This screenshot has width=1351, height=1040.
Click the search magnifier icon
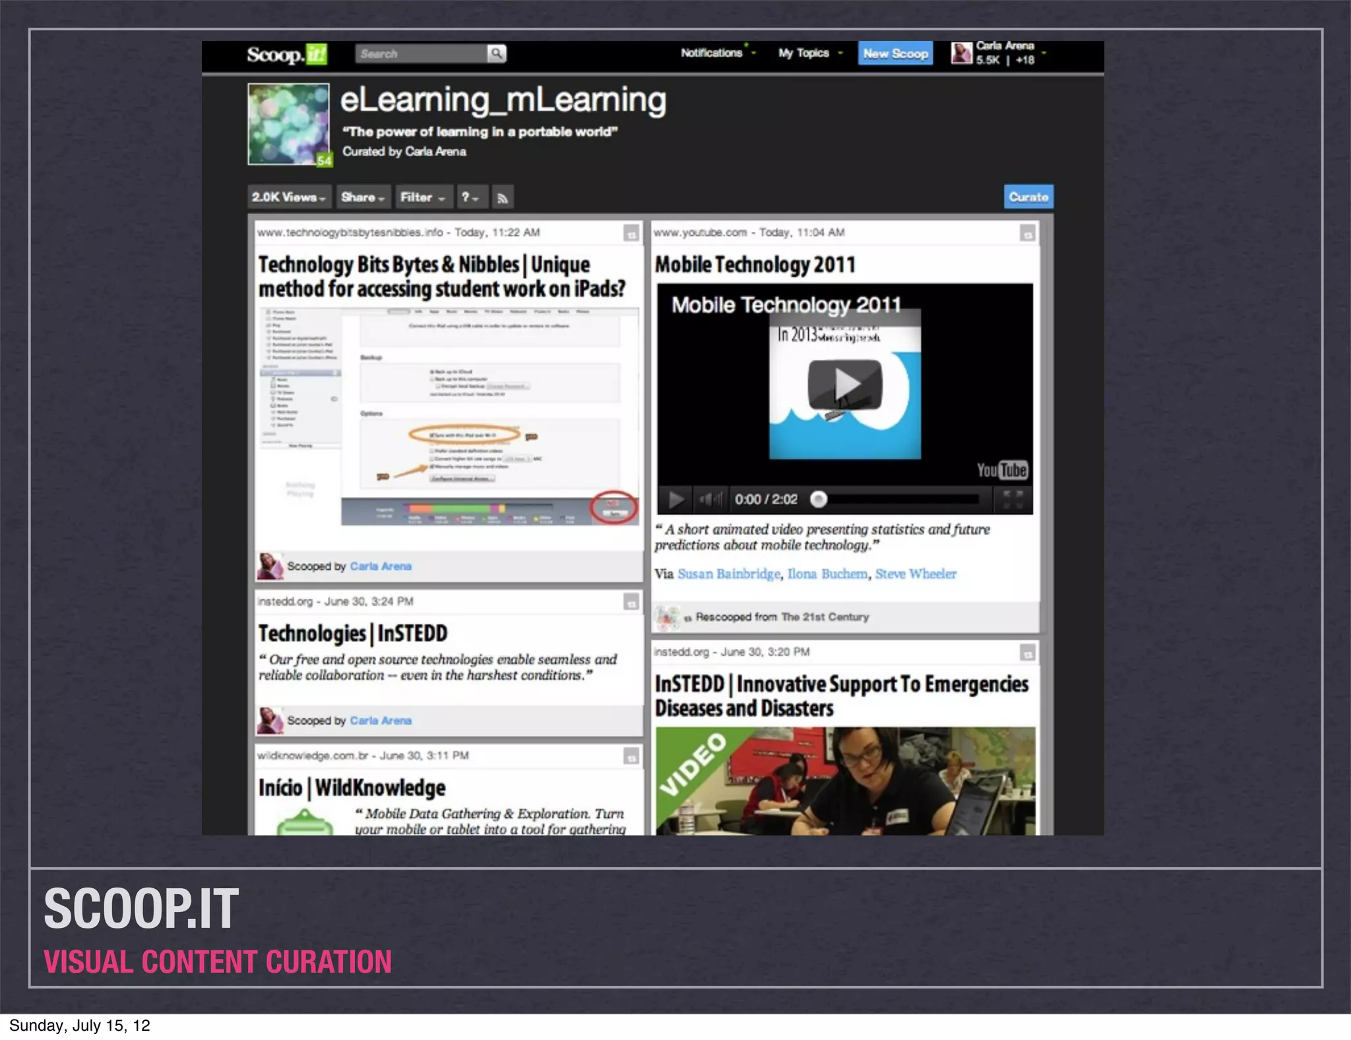496,53
